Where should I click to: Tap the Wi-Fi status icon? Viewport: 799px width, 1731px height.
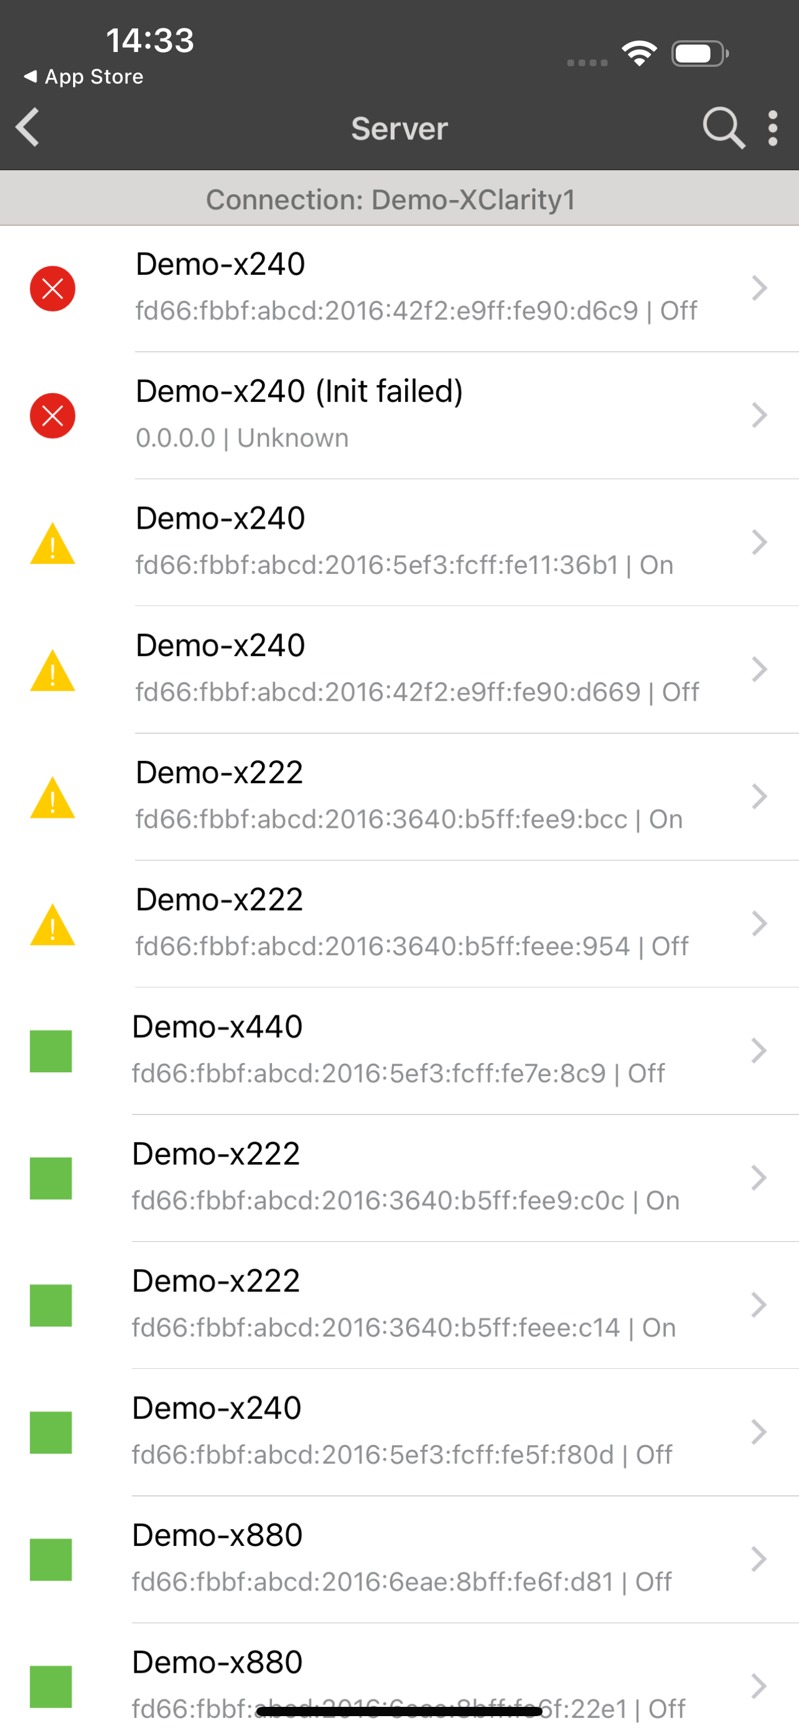point(639,54)
